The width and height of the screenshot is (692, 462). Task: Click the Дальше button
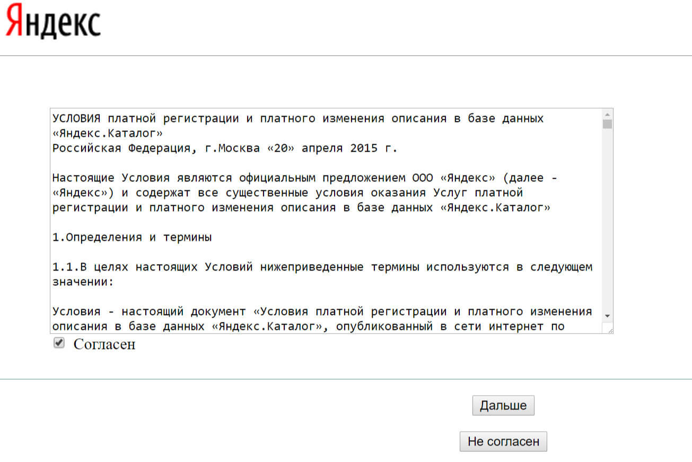coord(503,405)
